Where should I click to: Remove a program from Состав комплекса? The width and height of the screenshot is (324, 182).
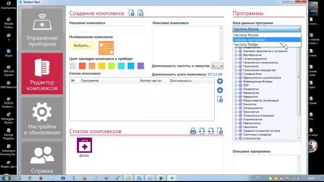[220, 99]
